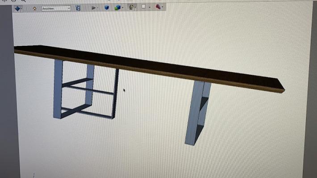Image resolution: width=317 pixels, height=178 pixels.
Task: Click the red shape icon in toolbar
Action: click(158, 7)
